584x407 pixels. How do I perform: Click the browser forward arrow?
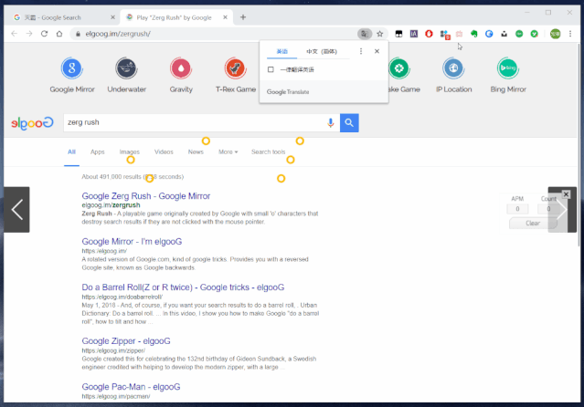tap(29, 34)
